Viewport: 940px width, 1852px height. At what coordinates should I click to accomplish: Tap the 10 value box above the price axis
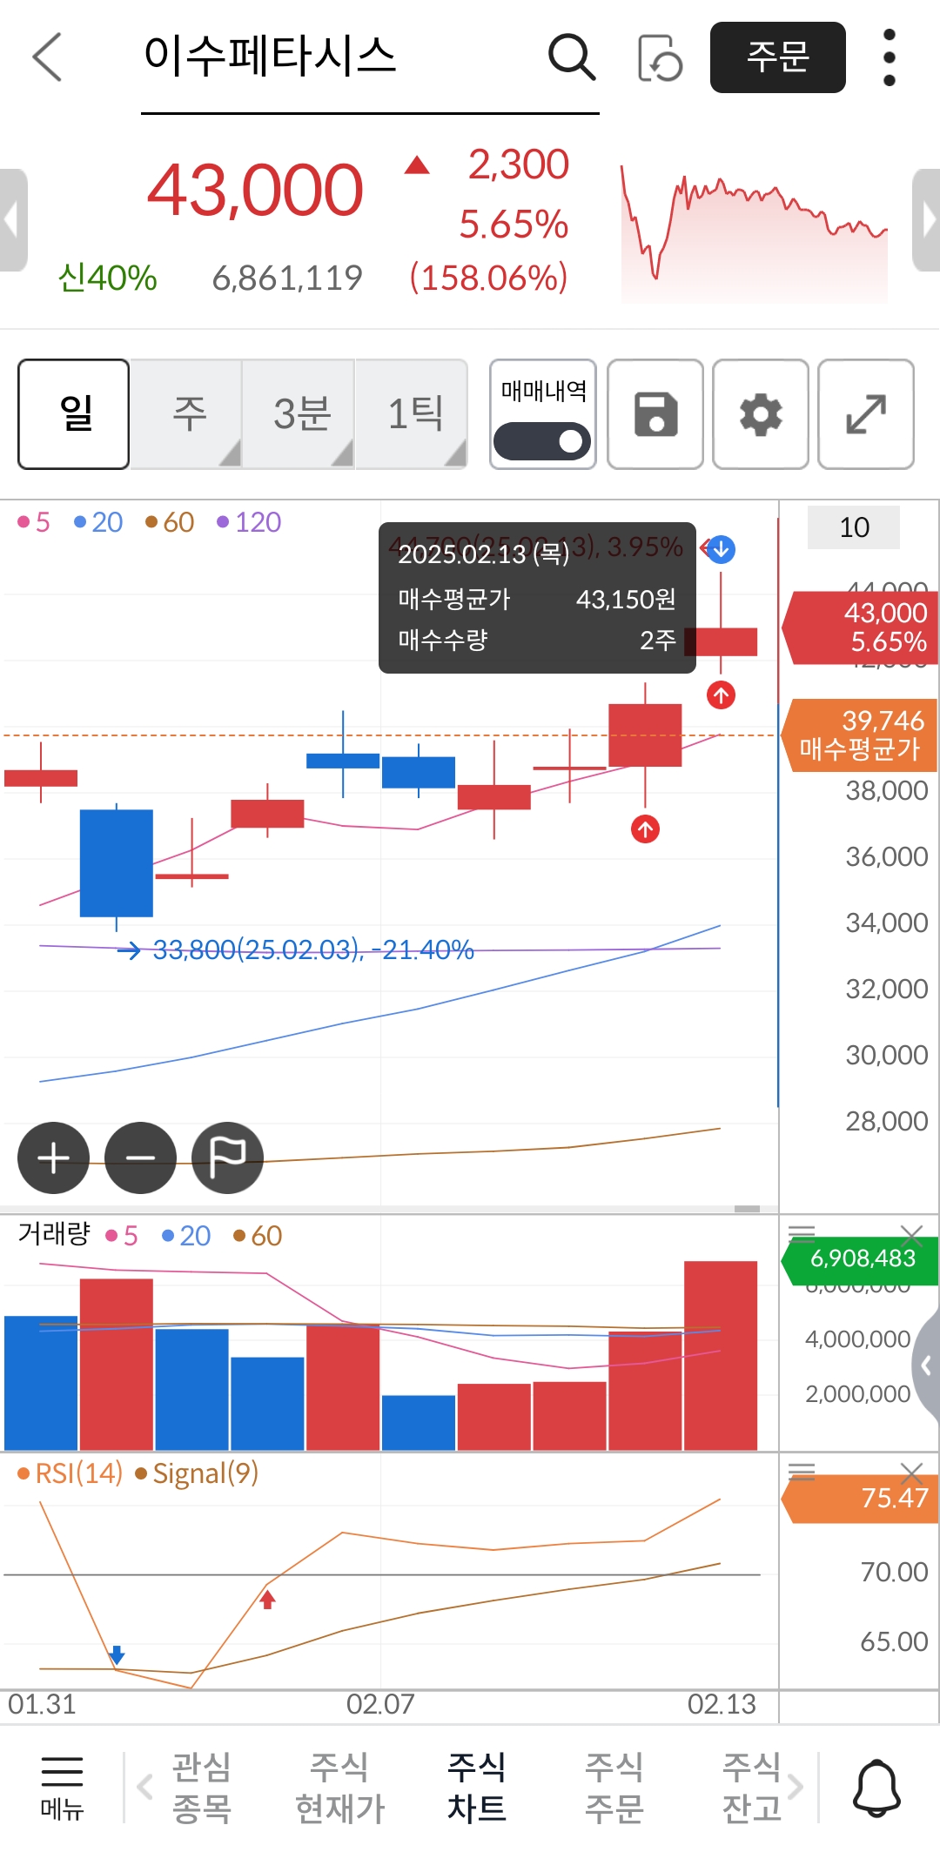[854, 527]
